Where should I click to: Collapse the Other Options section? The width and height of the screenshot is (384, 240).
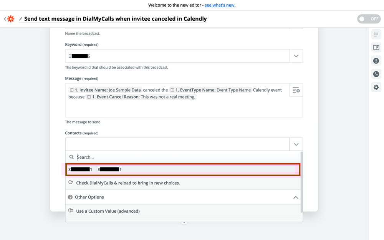[x=296, y=197]
